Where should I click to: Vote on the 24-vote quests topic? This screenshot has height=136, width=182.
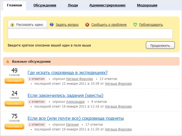[14, 104]
